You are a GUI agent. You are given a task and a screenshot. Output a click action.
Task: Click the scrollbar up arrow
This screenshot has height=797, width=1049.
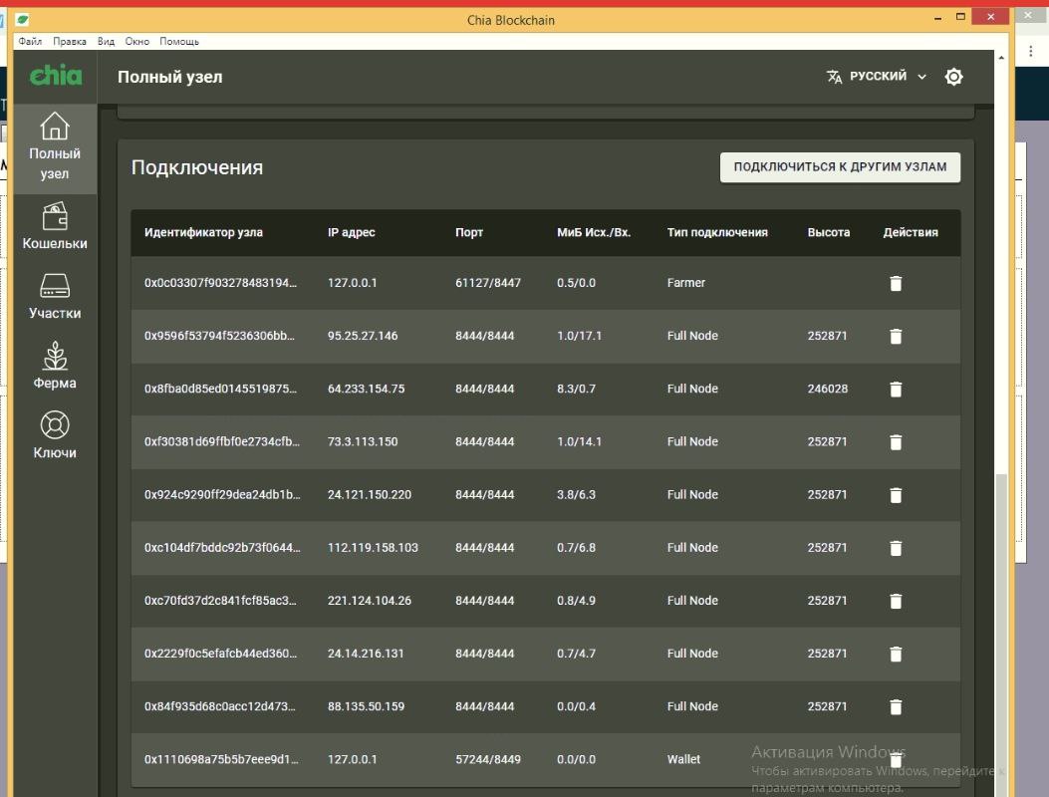point(1001,58)
